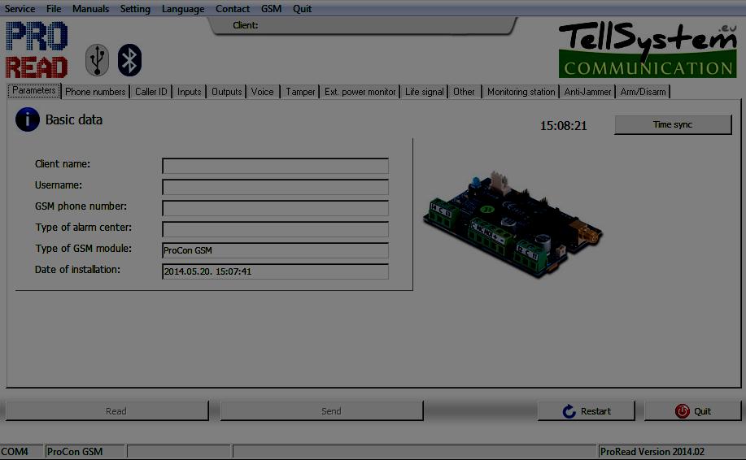Open the File menu

(x=54, y=9)
